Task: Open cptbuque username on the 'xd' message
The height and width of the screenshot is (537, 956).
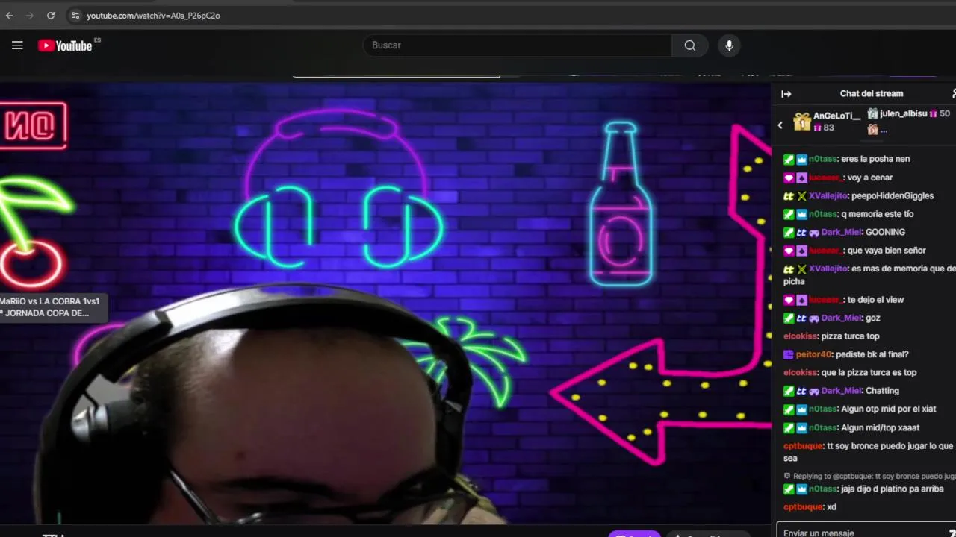Action: pos(804,507)
